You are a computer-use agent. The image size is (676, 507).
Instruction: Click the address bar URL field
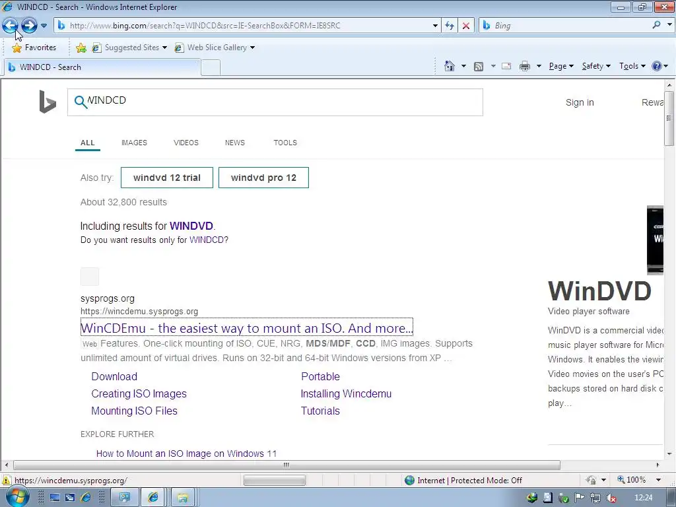246,26
